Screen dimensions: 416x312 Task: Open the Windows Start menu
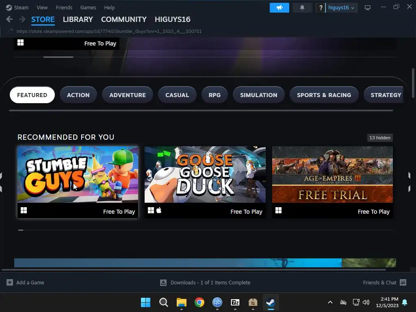coord(145,302)
